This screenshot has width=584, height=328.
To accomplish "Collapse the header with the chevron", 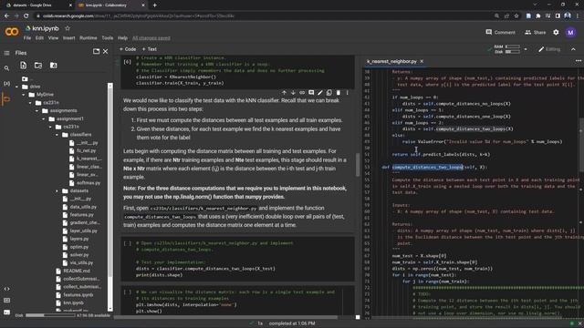I will (x=573, y=49).
